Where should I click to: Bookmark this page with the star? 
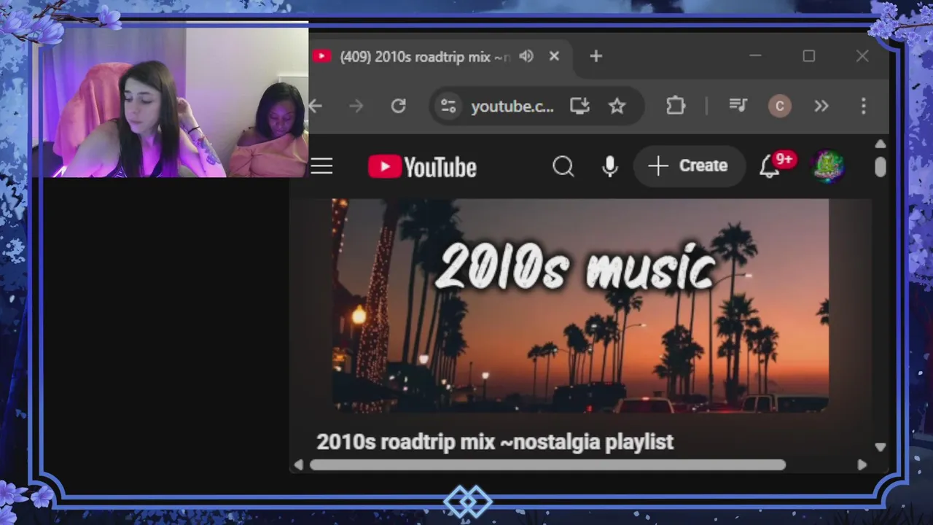pyautogui.click(x=617, y=106)
